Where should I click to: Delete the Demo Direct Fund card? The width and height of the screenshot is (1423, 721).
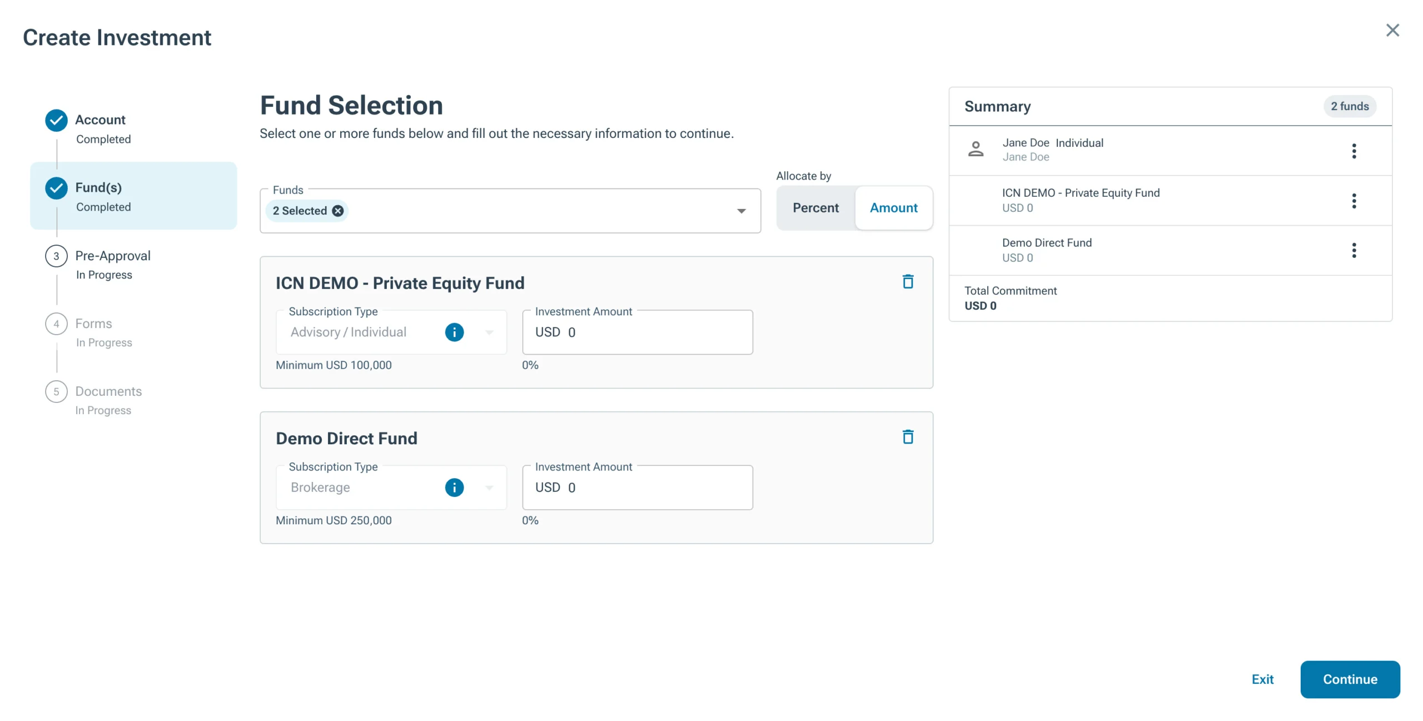[908, 437]
